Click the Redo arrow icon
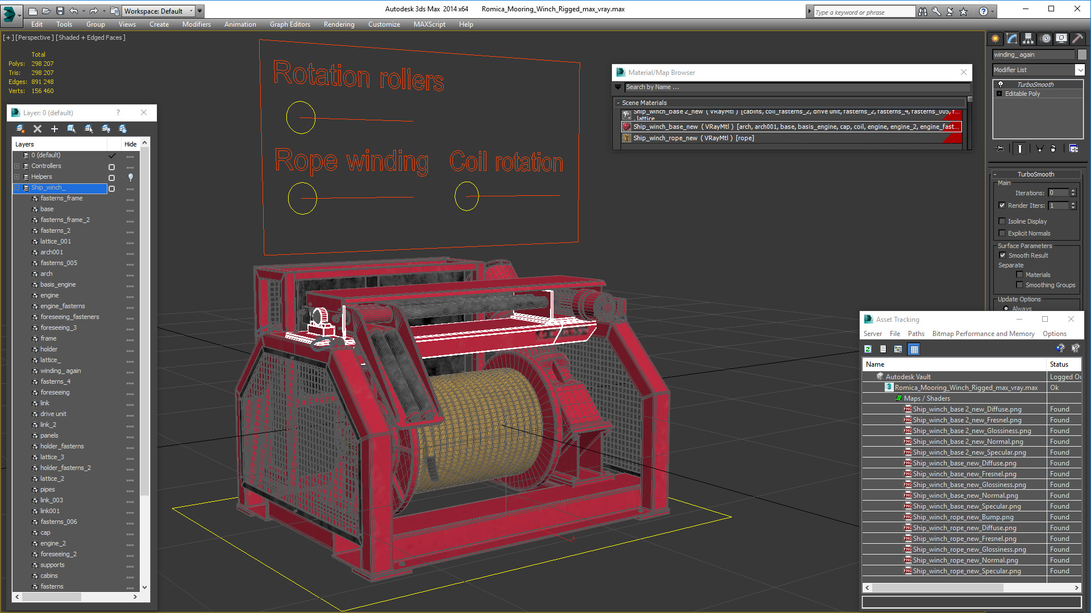 94,11
